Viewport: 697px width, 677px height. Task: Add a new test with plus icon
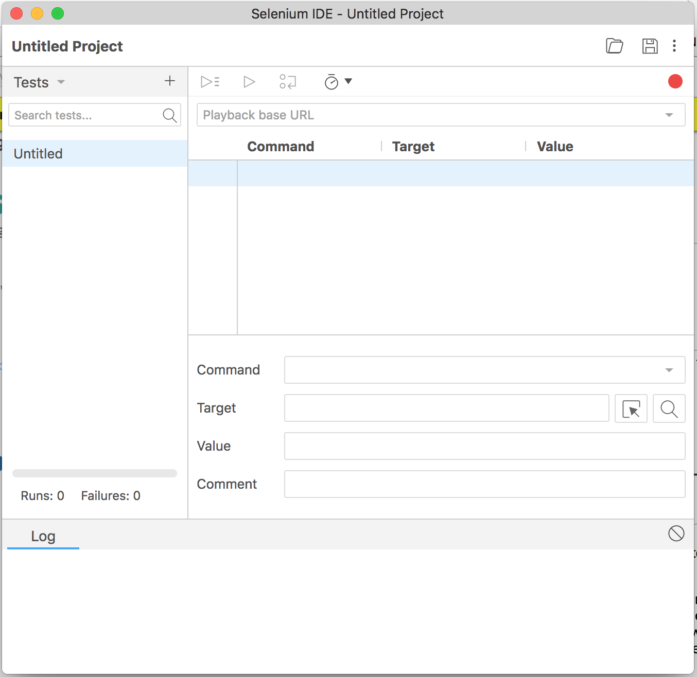[170, 81]
